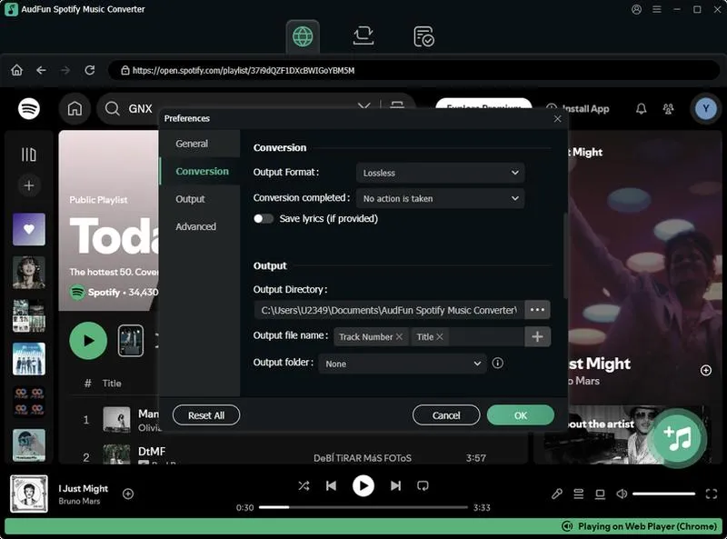Mute the volume speaker icon
The width and height of the screenshot is (727, 539).
coord(622,494)
